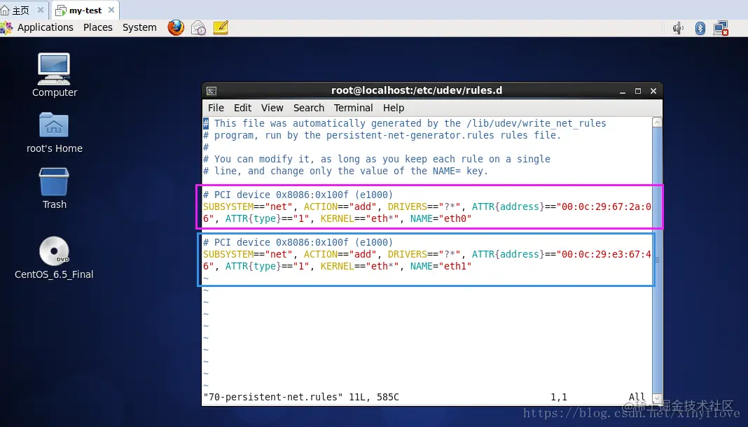The width and height of the screenshot is (748, 427).
Task: Open the volume control icon
Action: (x=678, y=28)
